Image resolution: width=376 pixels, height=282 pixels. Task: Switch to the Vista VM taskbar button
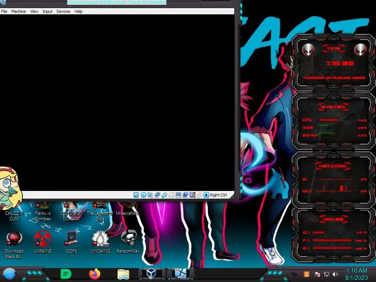[x=181, y=274]
